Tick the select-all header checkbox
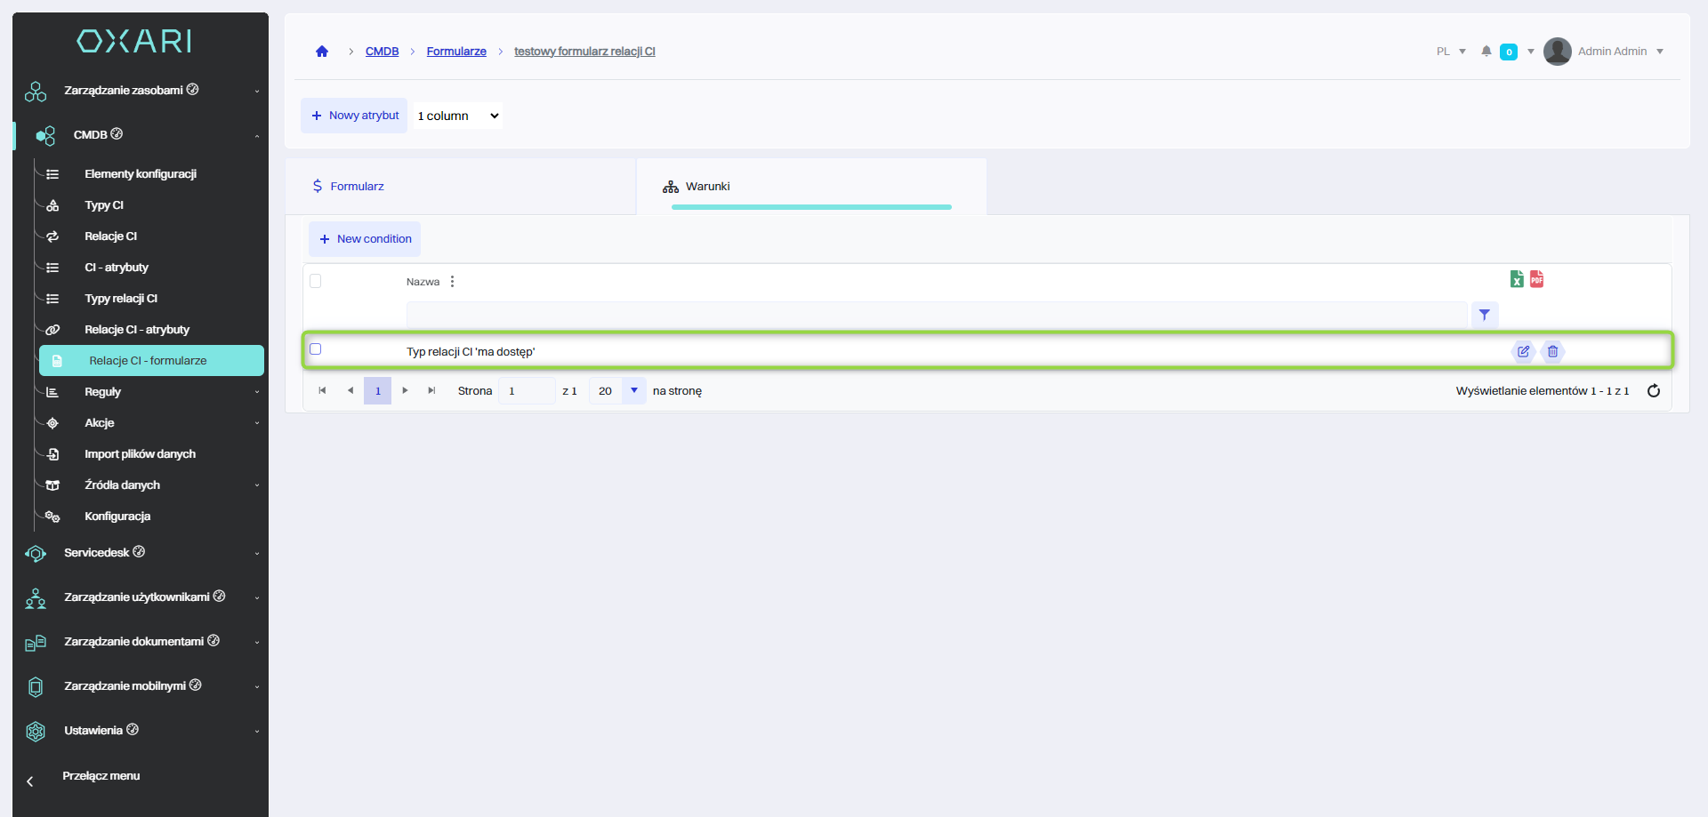 tap(316, 281)
